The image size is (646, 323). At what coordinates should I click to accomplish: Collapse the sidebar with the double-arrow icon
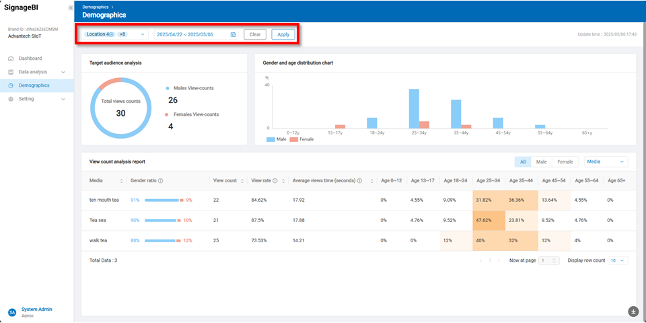tap(71, 7)
